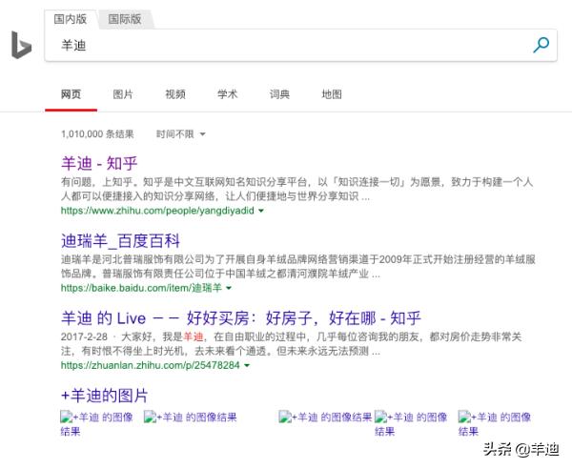Open the 学术 results tab
The height and width of the screenshot is (469, 572).
pyautogui.click(x=227, y=94)
